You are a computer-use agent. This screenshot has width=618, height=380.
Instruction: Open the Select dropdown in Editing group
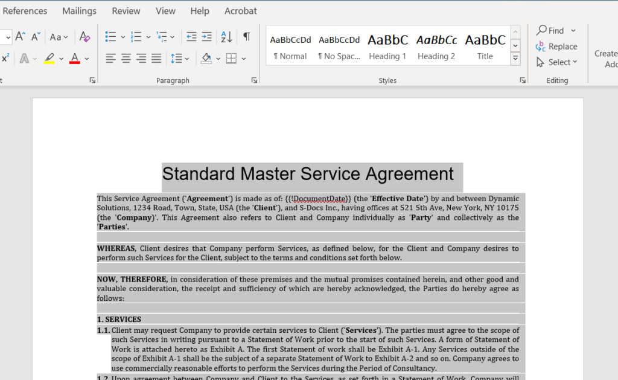pos(556,62)
